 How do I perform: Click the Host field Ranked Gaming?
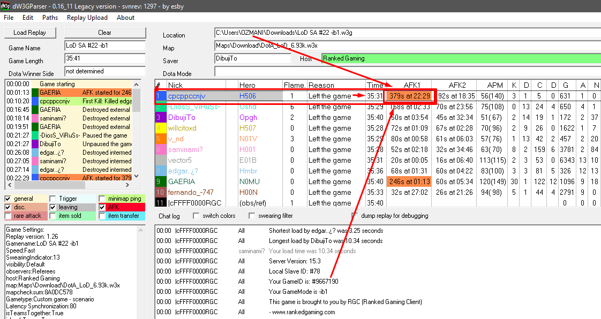[x=461, y=58]
